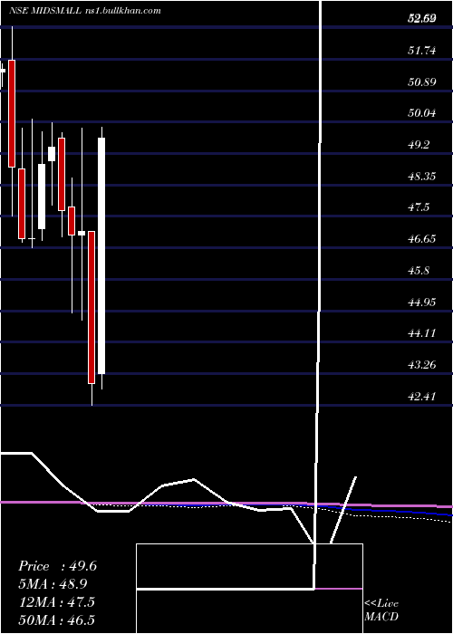
Task: Click the 50.89 price axis label
Action: coord(422,82)
